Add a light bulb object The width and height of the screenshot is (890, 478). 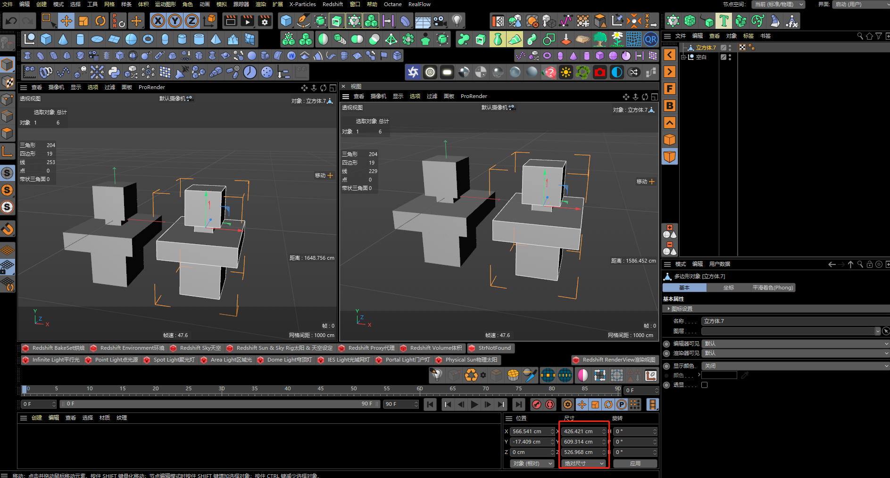point(457,21)
